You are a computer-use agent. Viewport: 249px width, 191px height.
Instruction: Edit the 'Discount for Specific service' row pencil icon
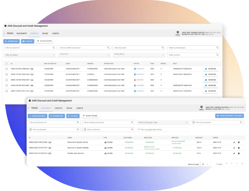coord(234,142)
